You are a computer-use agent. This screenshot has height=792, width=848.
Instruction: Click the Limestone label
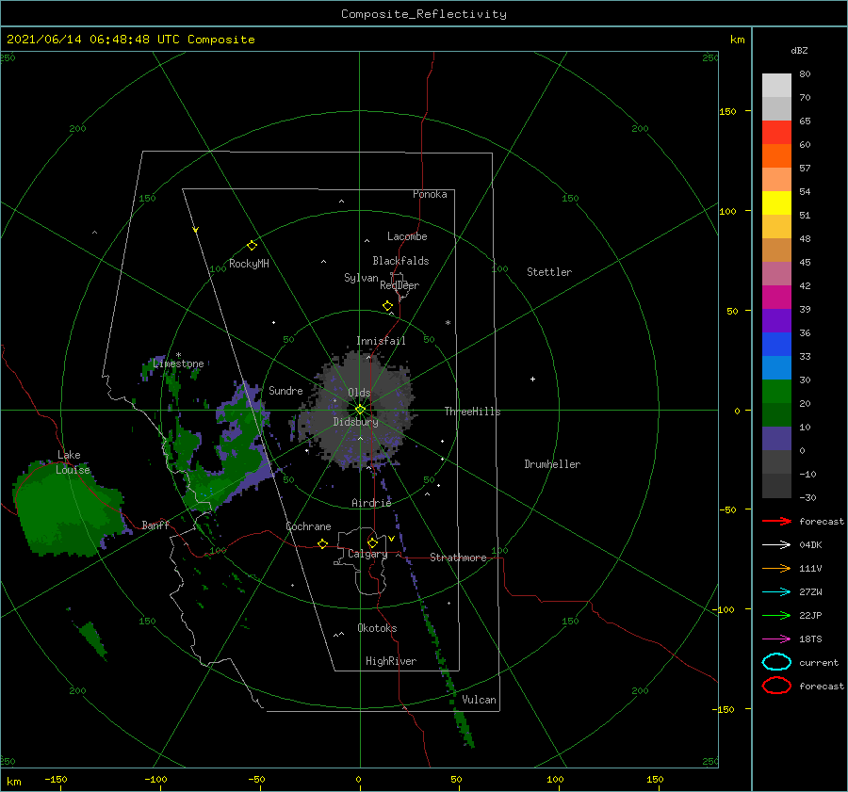point(178,364)
